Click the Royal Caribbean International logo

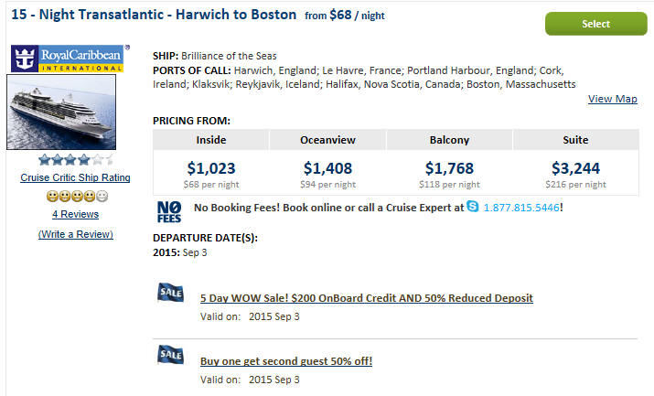(69, 59)
